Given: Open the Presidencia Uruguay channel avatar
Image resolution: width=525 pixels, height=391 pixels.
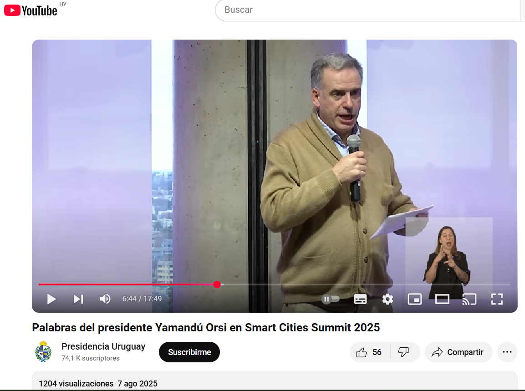Looking at the screenshot, I should [x=43, y=352].
